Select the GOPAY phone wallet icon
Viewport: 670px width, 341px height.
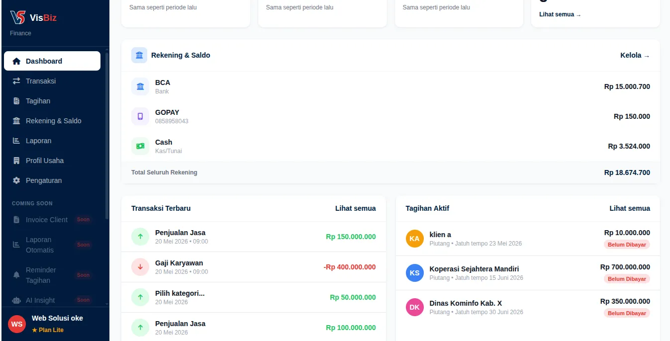click(x=140, y=116)
